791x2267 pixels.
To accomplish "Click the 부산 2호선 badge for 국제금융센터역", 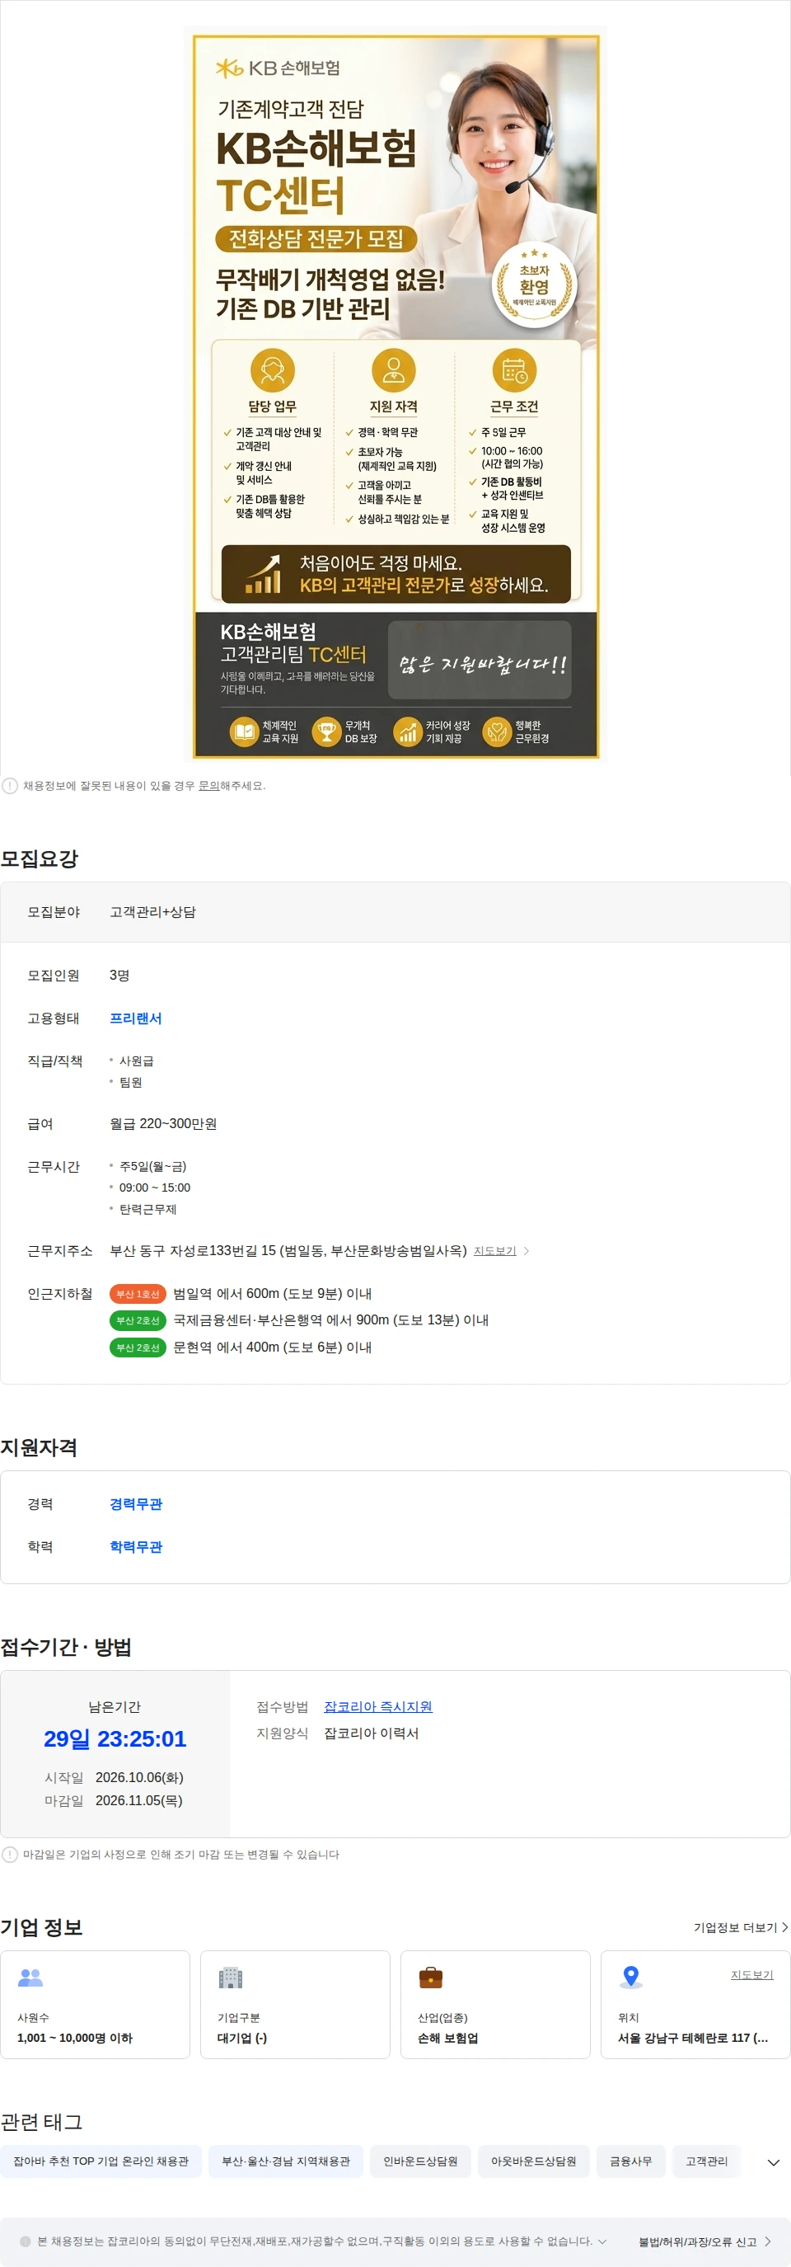I will [138, 1320].
